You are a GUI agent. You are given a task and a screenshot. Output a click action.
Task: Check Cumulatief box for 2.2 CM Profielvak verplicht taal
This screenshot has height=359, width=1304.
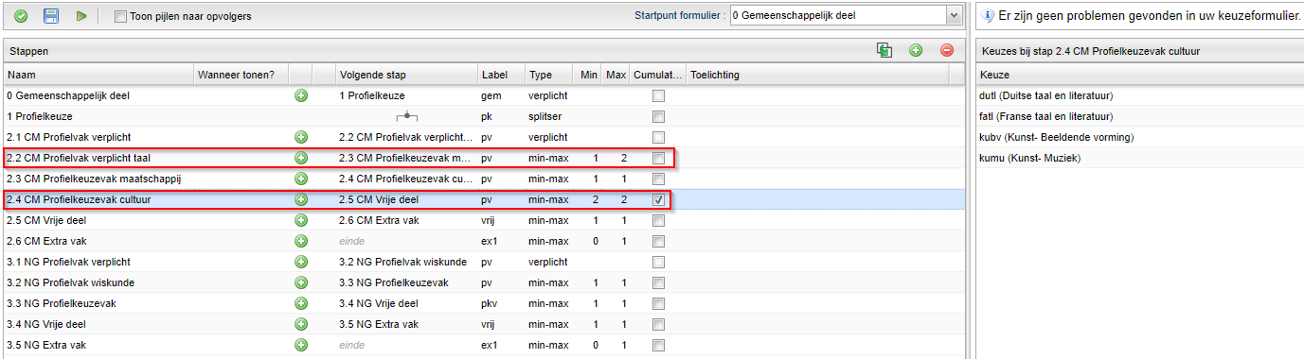pos(658,158)
